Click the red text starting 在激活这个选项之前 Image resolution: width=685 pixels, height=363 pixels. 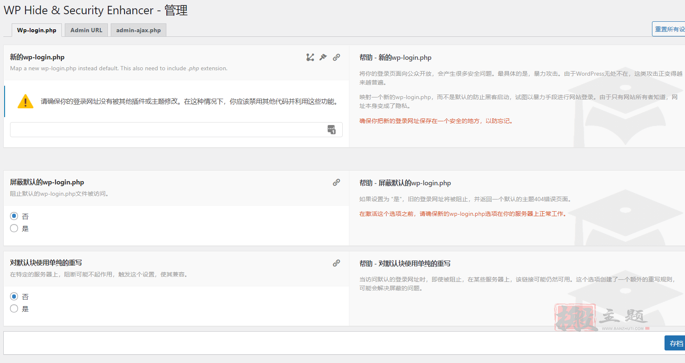point(463,214)
